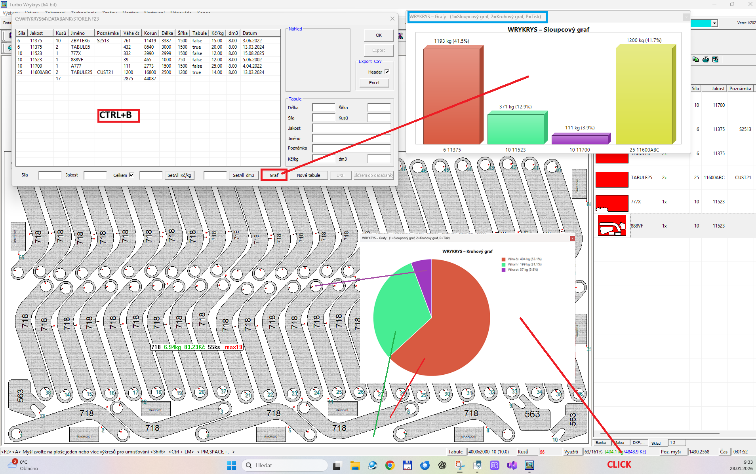Viewport: 756px width, 474px height.
Task: Open the Snipping Tool taskbar icon
Action: click(459, 465)
